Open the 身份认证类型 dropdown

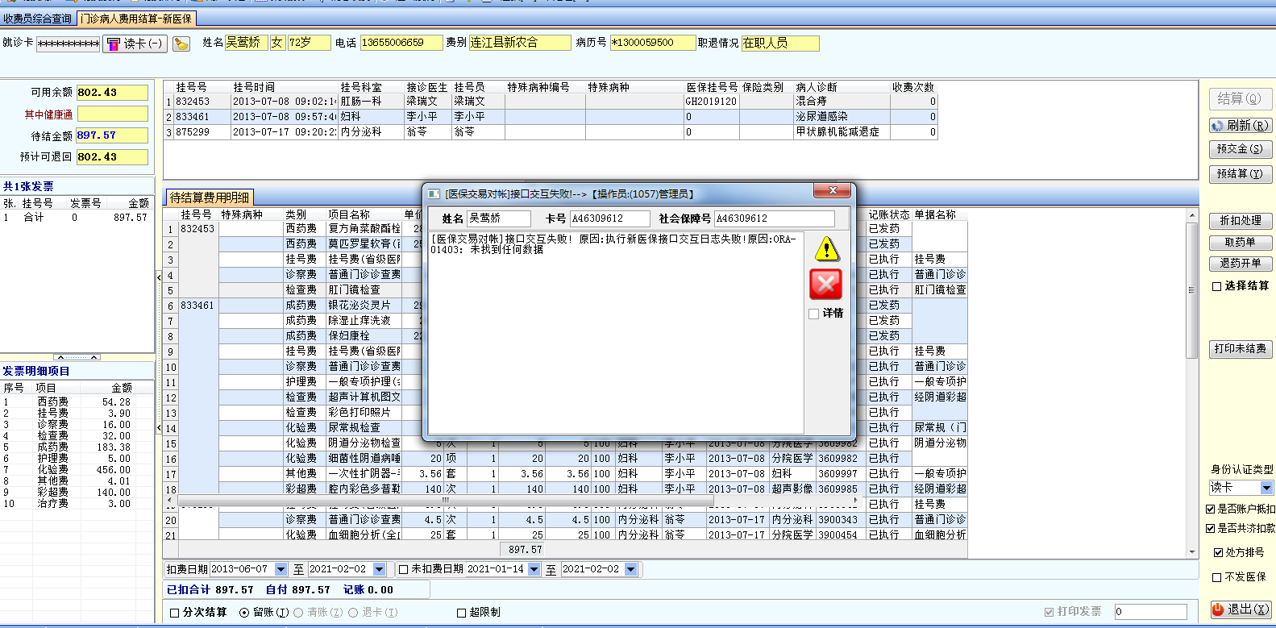coord(1266,488)
